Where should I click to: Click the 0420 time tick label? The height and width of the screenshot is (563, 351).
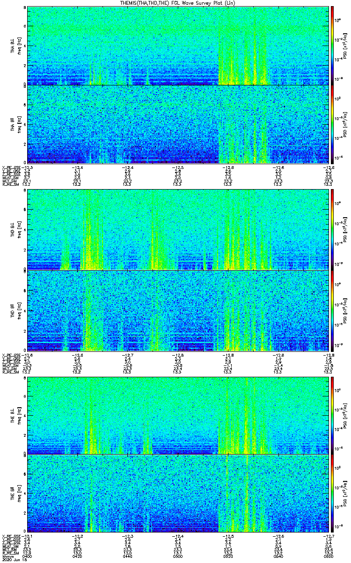click(x=77, y=556)
